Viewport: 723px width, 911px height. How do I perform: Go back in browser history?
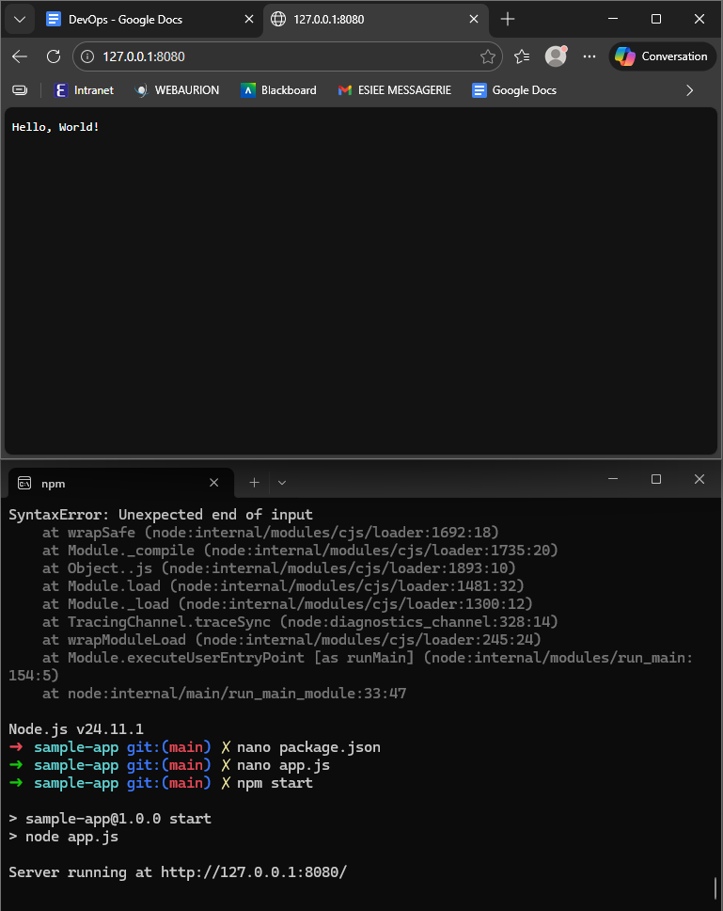click(20, 56)
